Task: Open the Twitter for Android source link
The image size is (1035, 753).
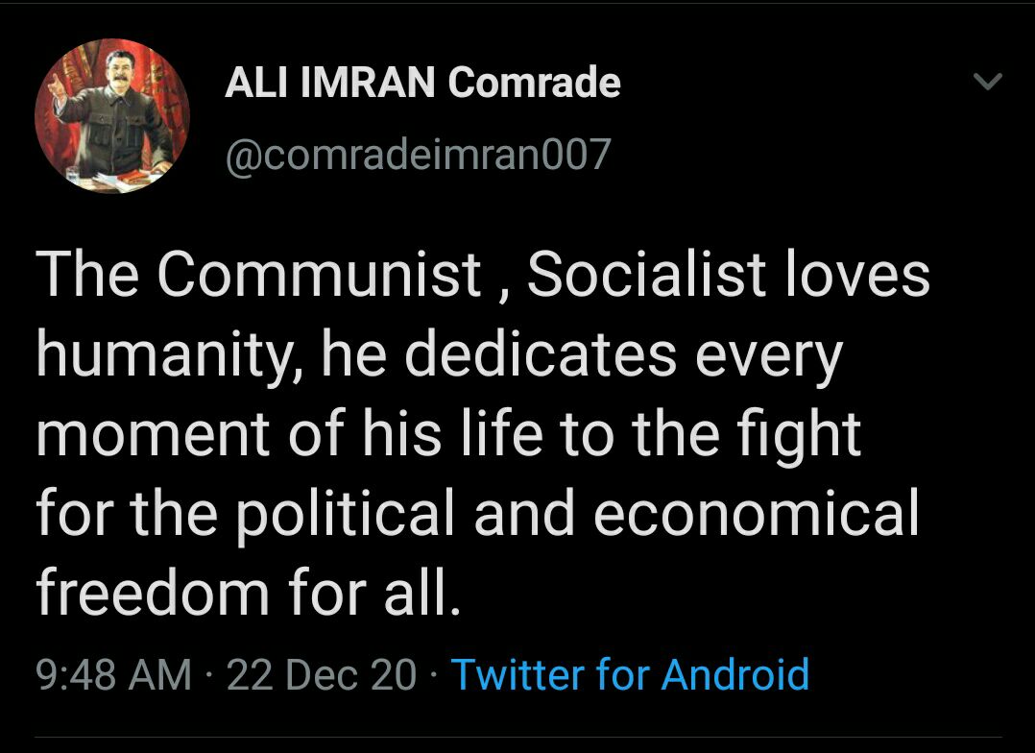Action: pyautogui.click(x=630, y=674)
